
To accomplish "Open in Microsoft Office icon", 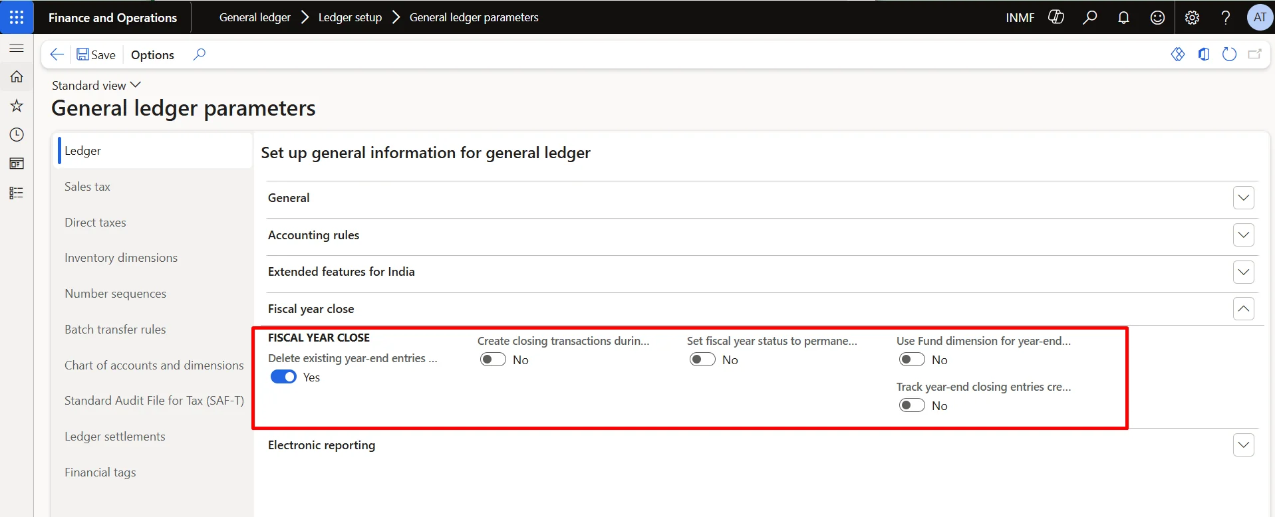I will click(1203, 54).
